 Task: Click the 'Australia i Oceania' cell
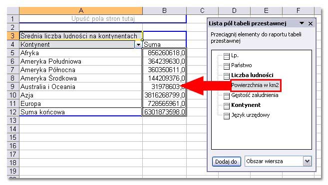coord(81,87)
